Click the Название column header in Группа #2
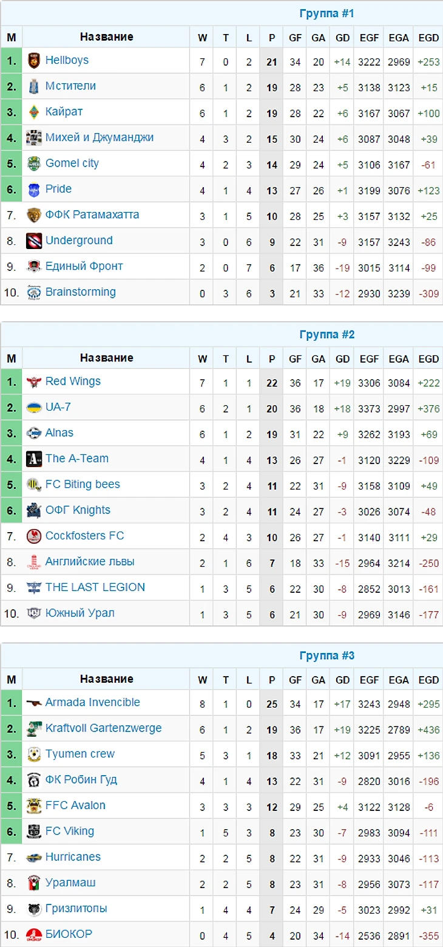Viewport: 443px width, 947px height. [x=106, y=358]
